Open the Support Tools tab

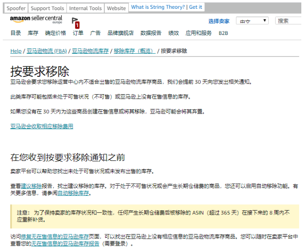47,8
